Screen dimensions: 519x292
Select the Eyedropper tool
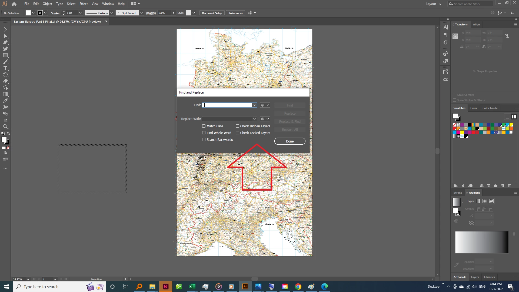pyautogui.click(x=5, y=101)
